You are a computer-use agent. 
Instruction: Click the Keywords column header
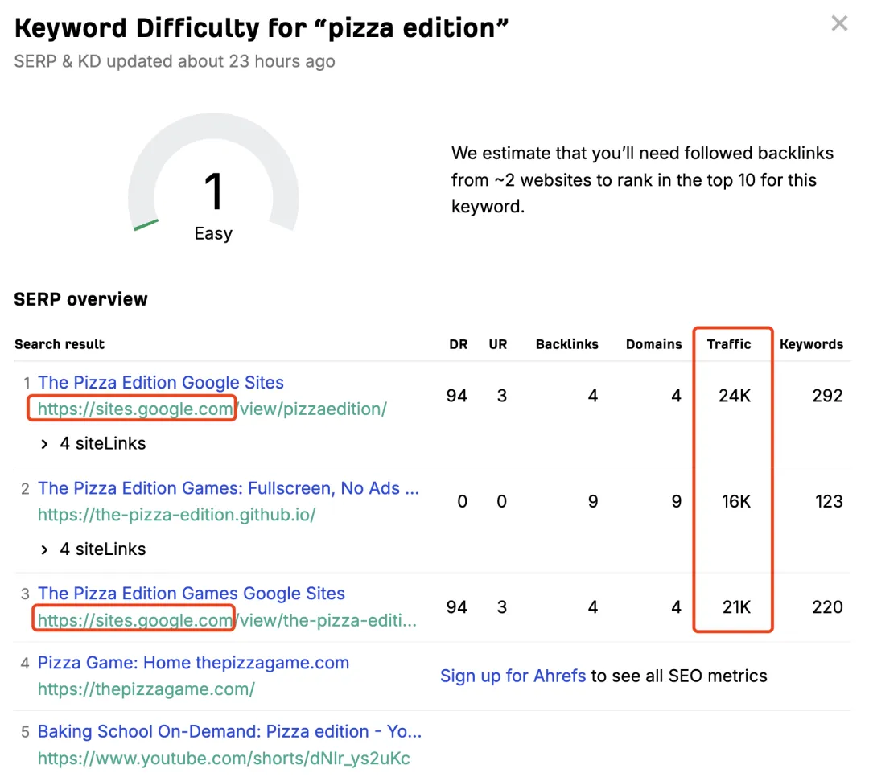[811, 344]
